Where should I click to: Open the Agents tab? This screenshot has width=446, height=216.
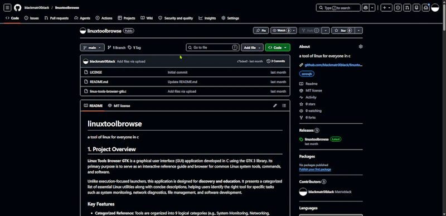pyautogui.click(x=82, y=18)
